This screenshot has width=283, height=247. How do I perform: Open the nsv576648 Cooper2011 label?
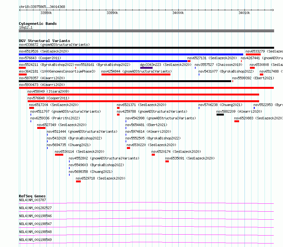(x=48, y=98)
